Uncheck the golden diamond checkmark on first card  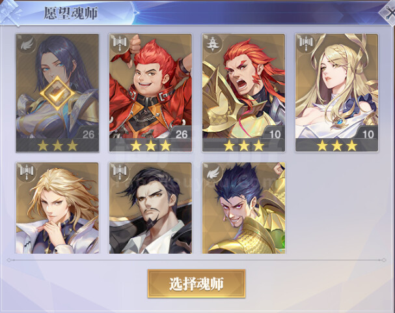click(x=57, y=94)
